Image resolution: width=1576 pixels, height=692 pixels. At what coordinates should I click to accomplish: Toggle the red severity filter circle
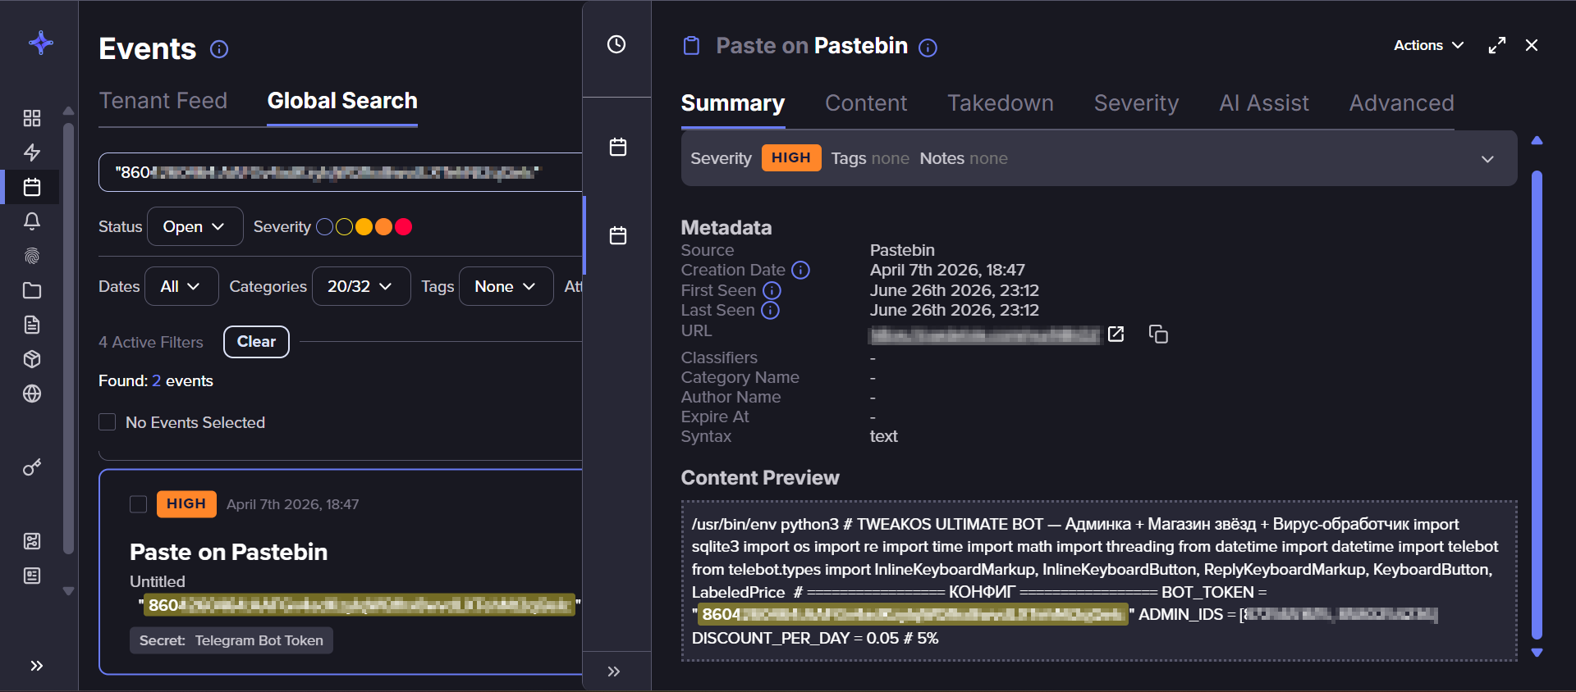tap(403, 227)
